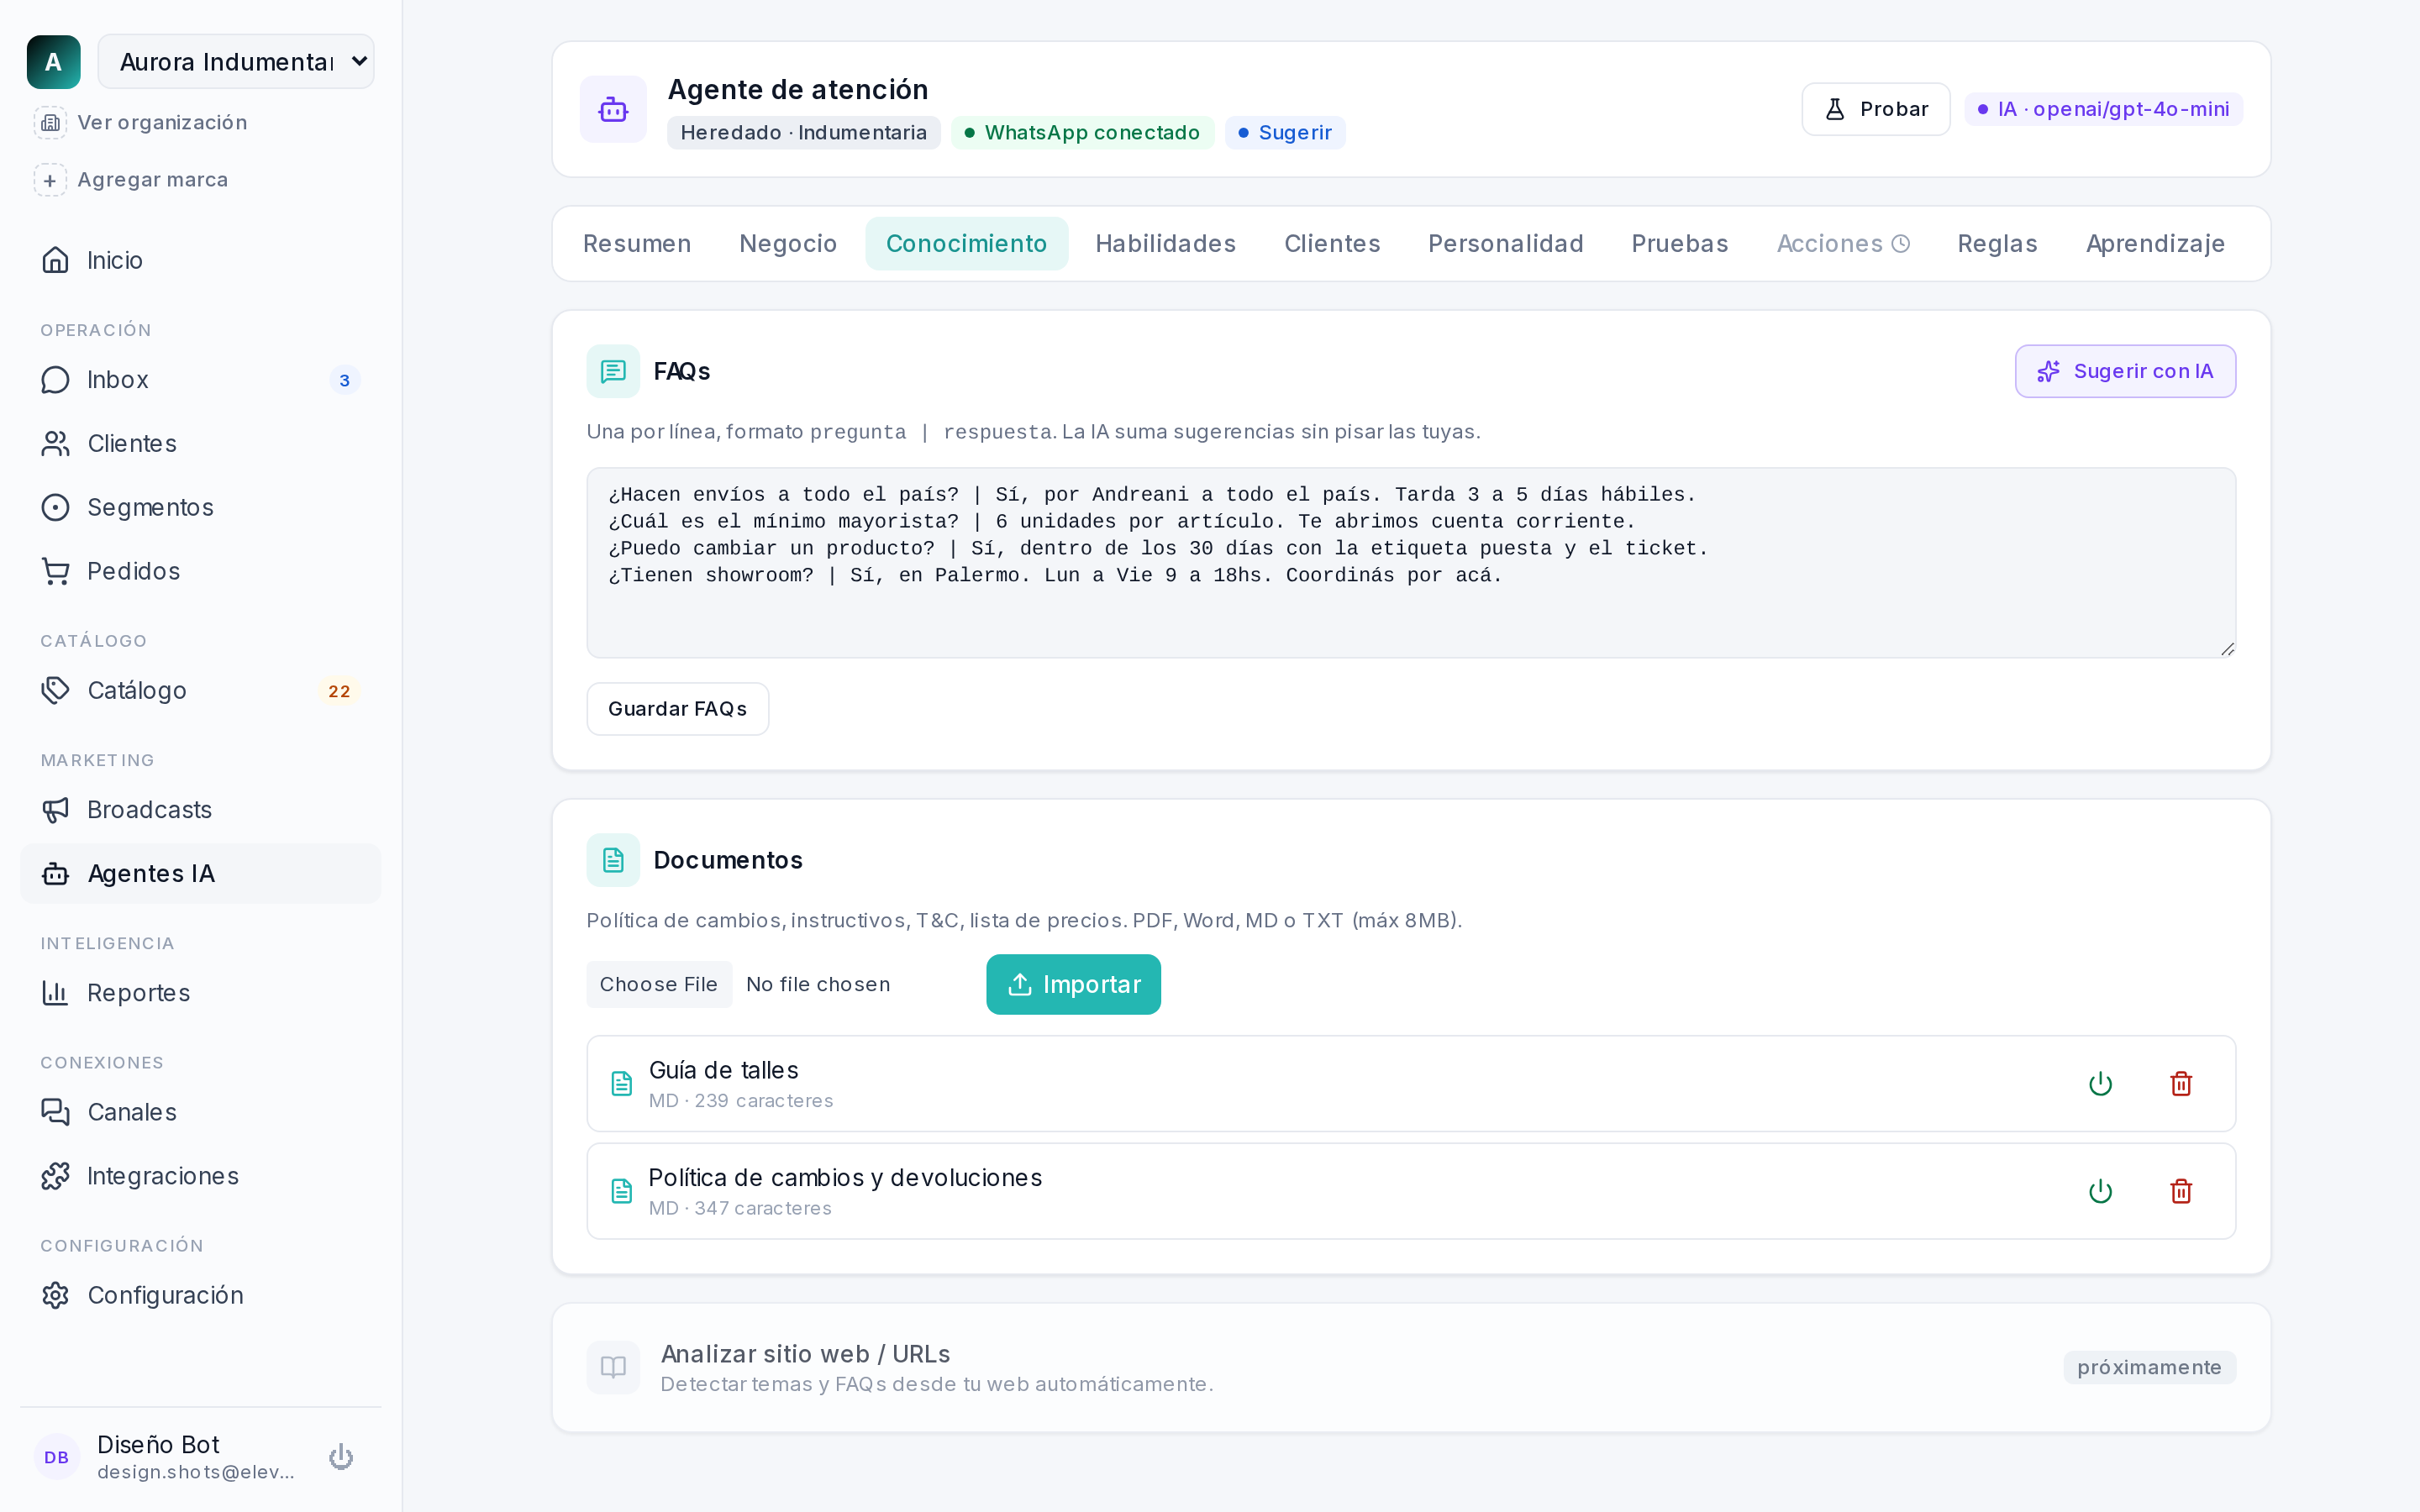Delete Política de cambios y devoluciones document
The width and height of the screenshot is (2420, 1512).
tap(2181, 1192)
